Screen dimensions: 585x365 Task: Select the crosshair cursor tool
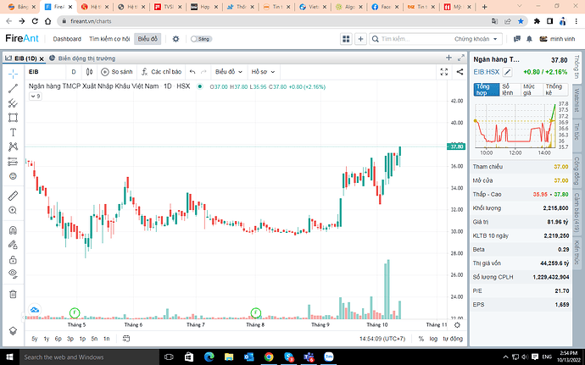13,74
